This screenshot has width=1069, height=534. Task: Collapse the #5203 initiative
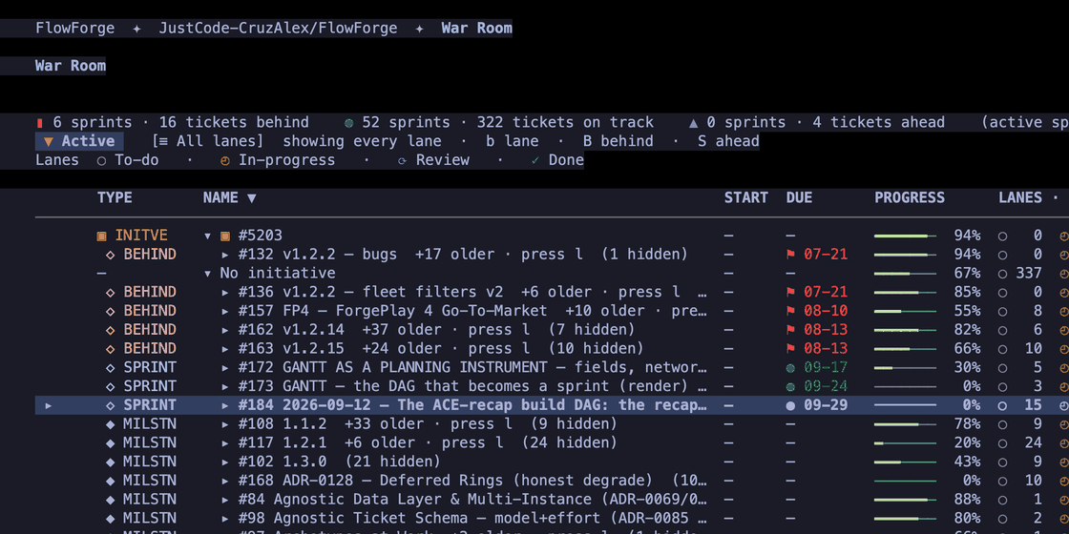(x=208, y=236)
